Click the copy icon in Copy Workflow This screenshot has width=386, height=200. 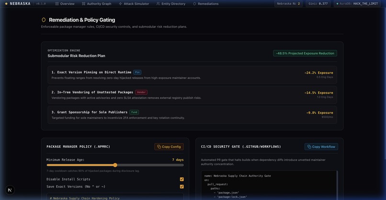[x=309, y=147]
